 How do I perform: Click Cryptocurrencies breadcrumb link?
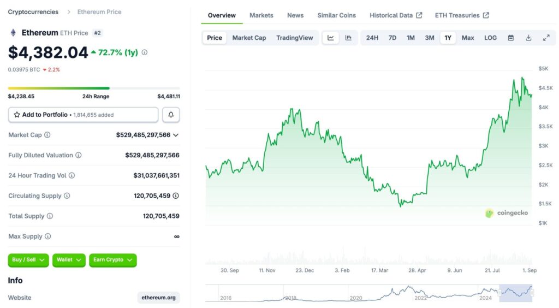pyautogui.click(x=33, y=11)
